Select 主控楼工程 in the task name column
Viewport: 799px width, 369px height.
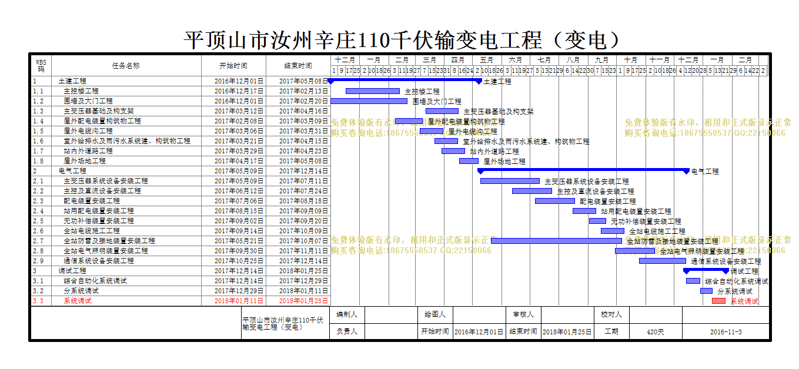click(x=81, y=91)
